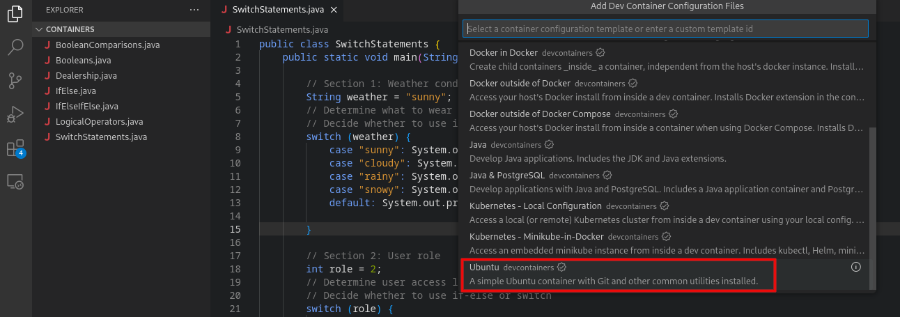This screenshot has height=317, width=900.
Task: Place cursor on 'int role = 2;' line
Action: 344,269
